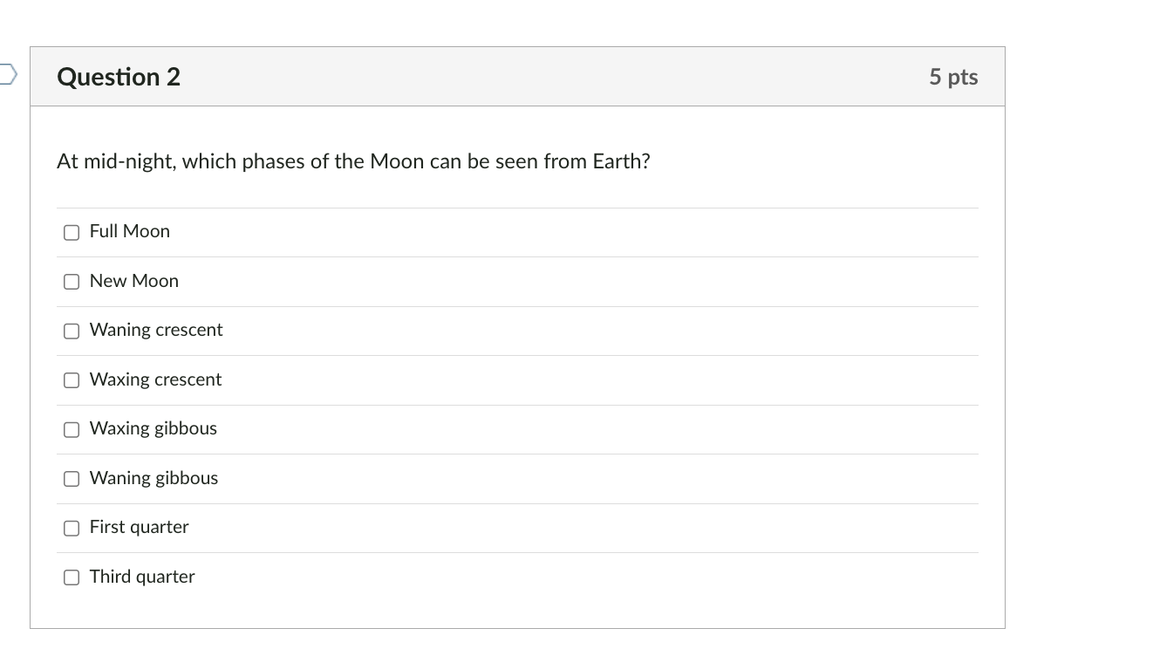
Task: Check the Waxing crescent checkbox
Action: pos(71,380)
